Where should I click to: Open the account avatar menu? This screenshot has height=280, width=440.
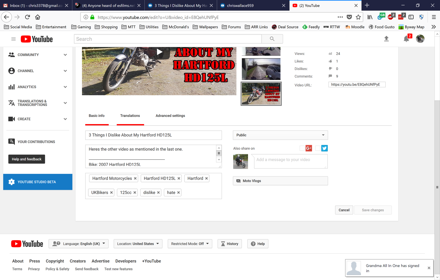(x=420, y=39)
